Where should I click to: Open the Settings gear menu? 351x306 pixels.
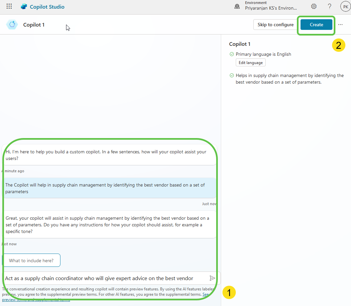313,6
